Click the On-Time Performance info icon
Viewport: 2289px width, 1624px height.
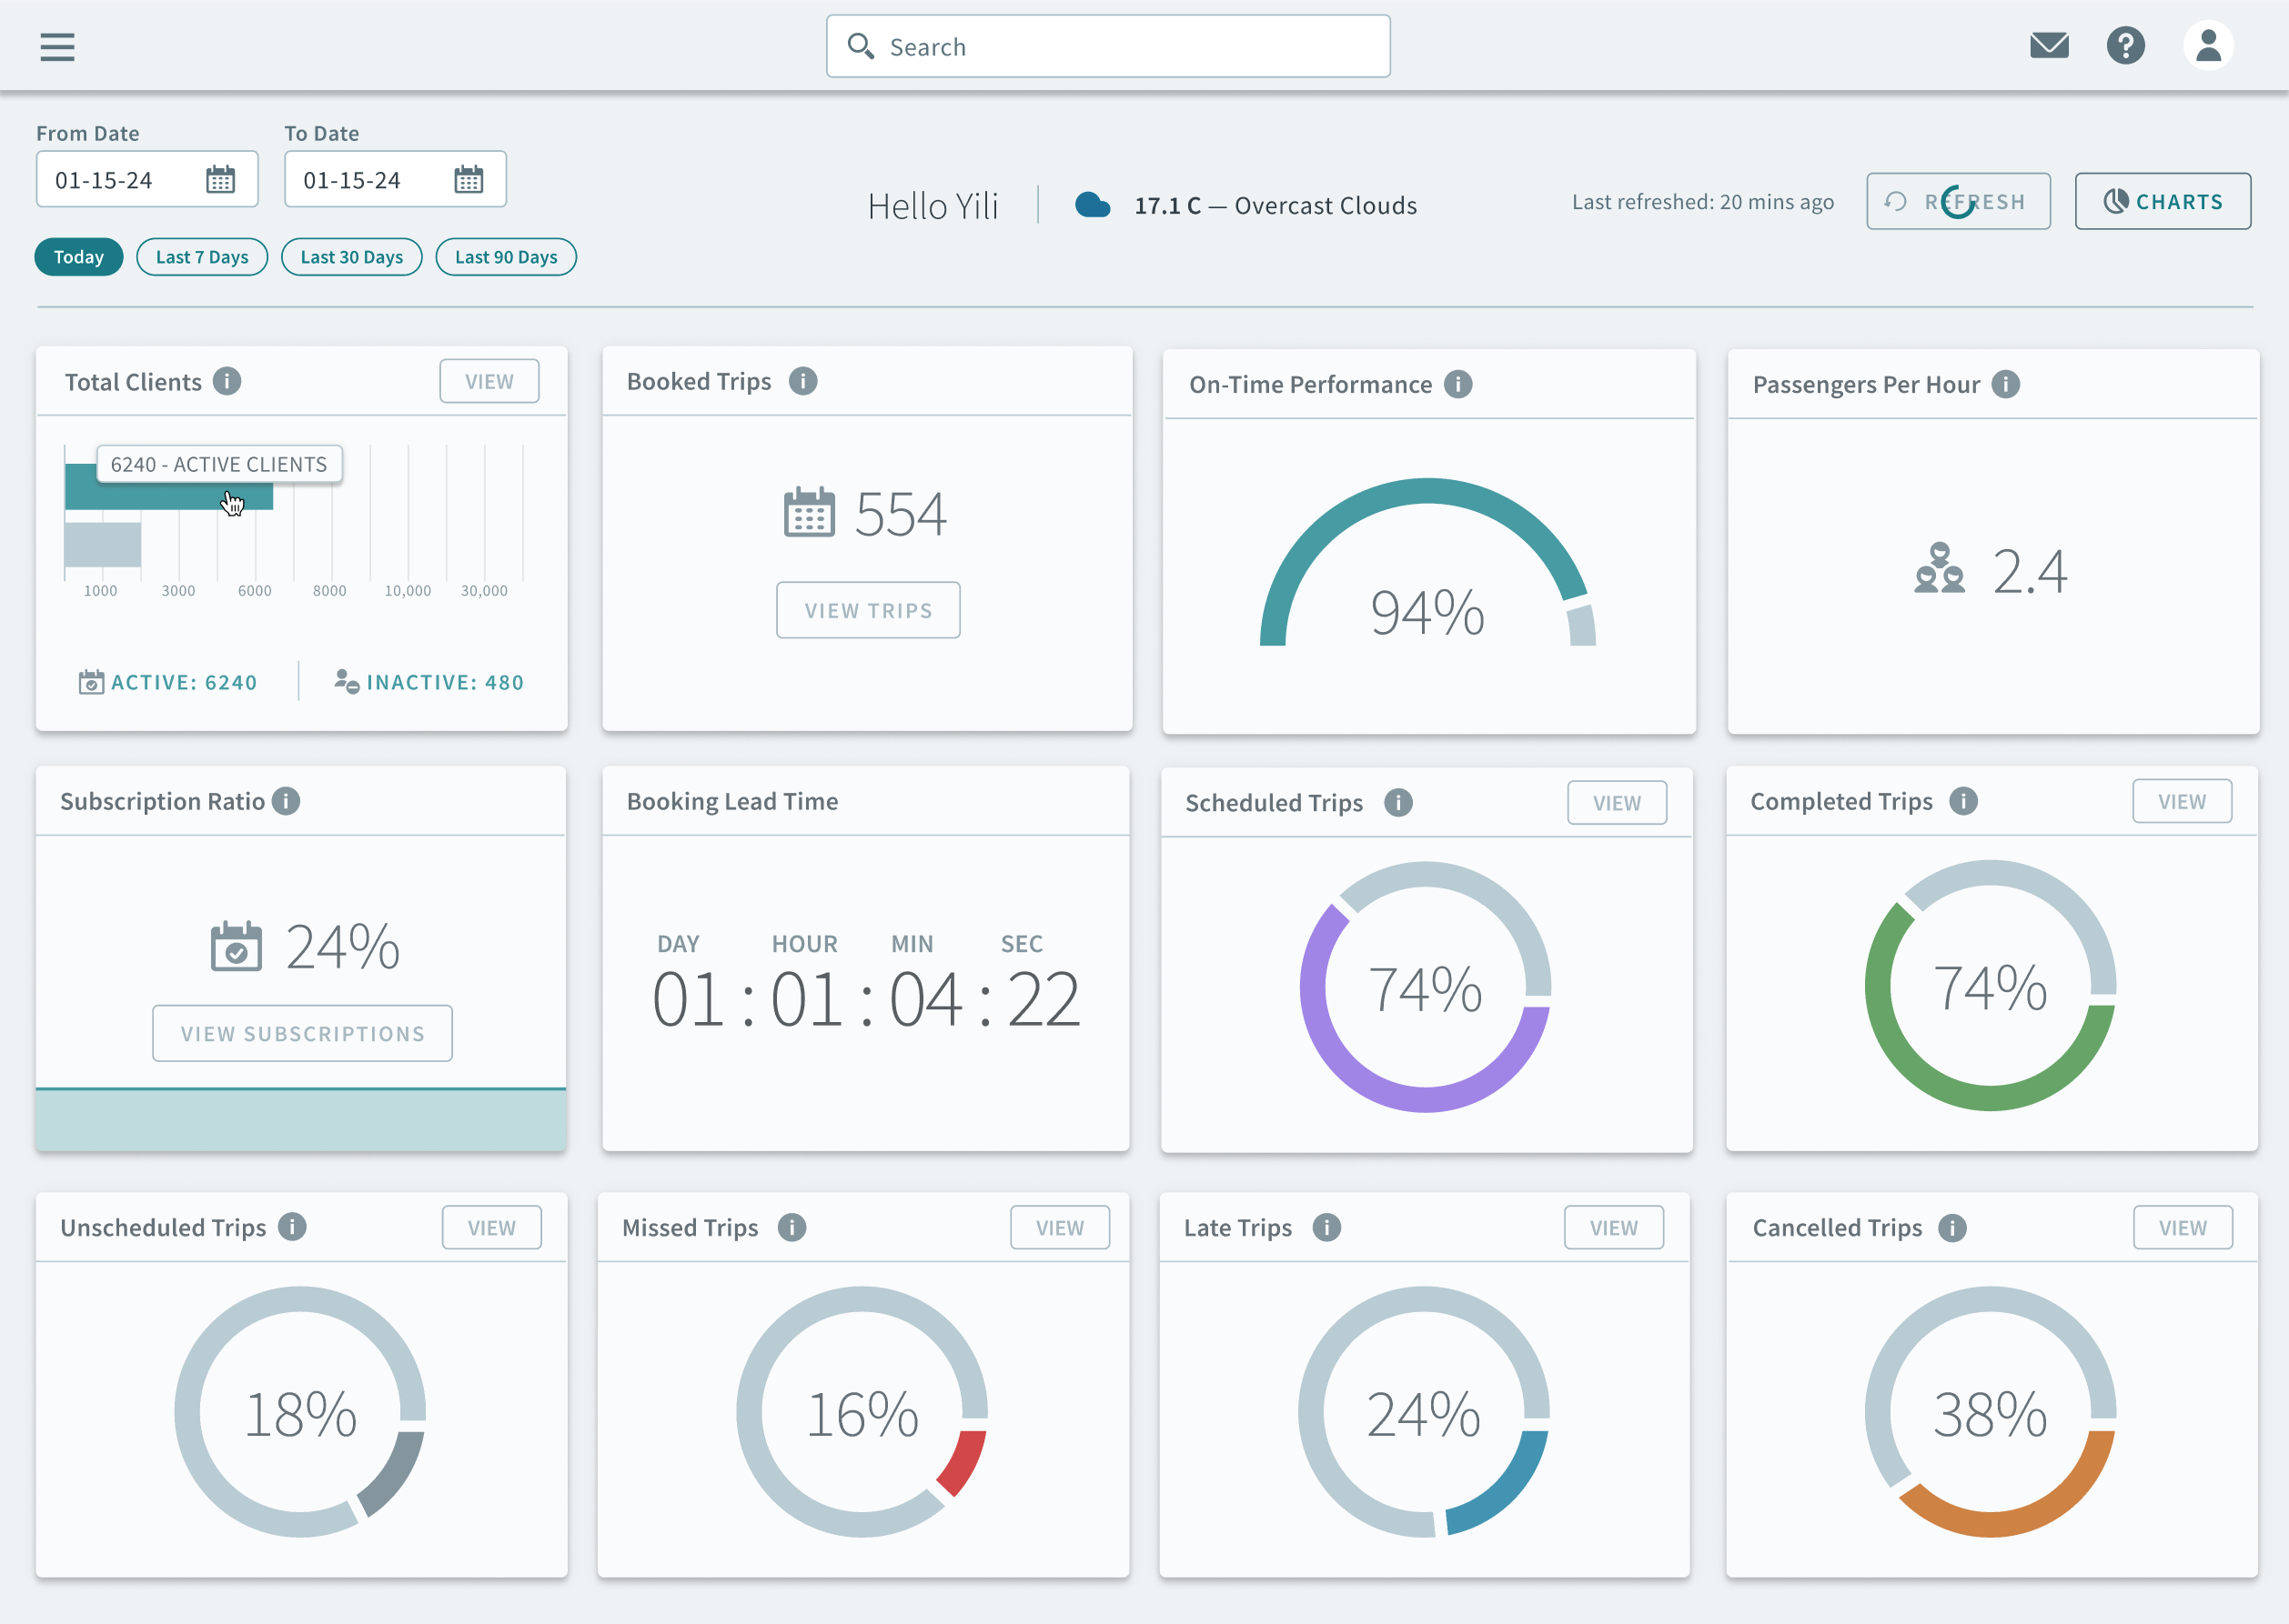pyautogui.click(x=1457, y=384)
